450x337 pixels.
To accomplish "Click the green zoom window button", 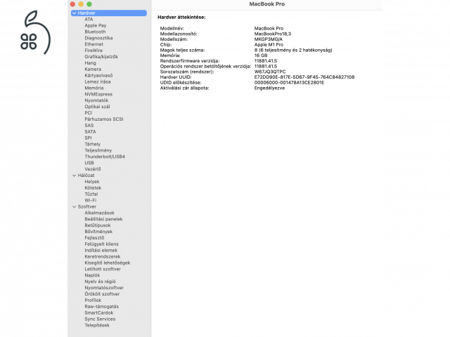I will [89, 4].
